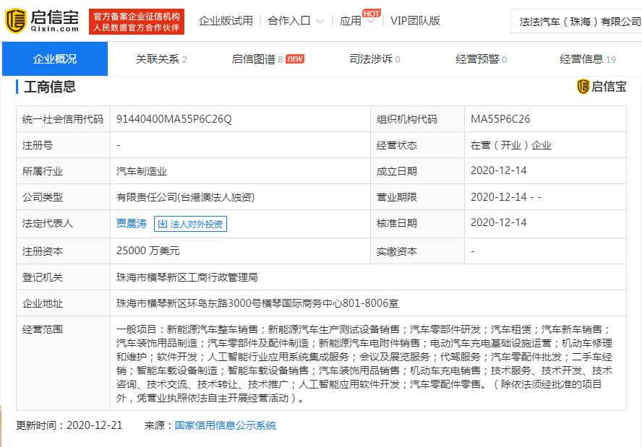This screenshot has width=642, height=447.
Task: Click the 启信宝 watermark logo beside 工商信息
Action: pyautogui.click(x=602, y=87)
